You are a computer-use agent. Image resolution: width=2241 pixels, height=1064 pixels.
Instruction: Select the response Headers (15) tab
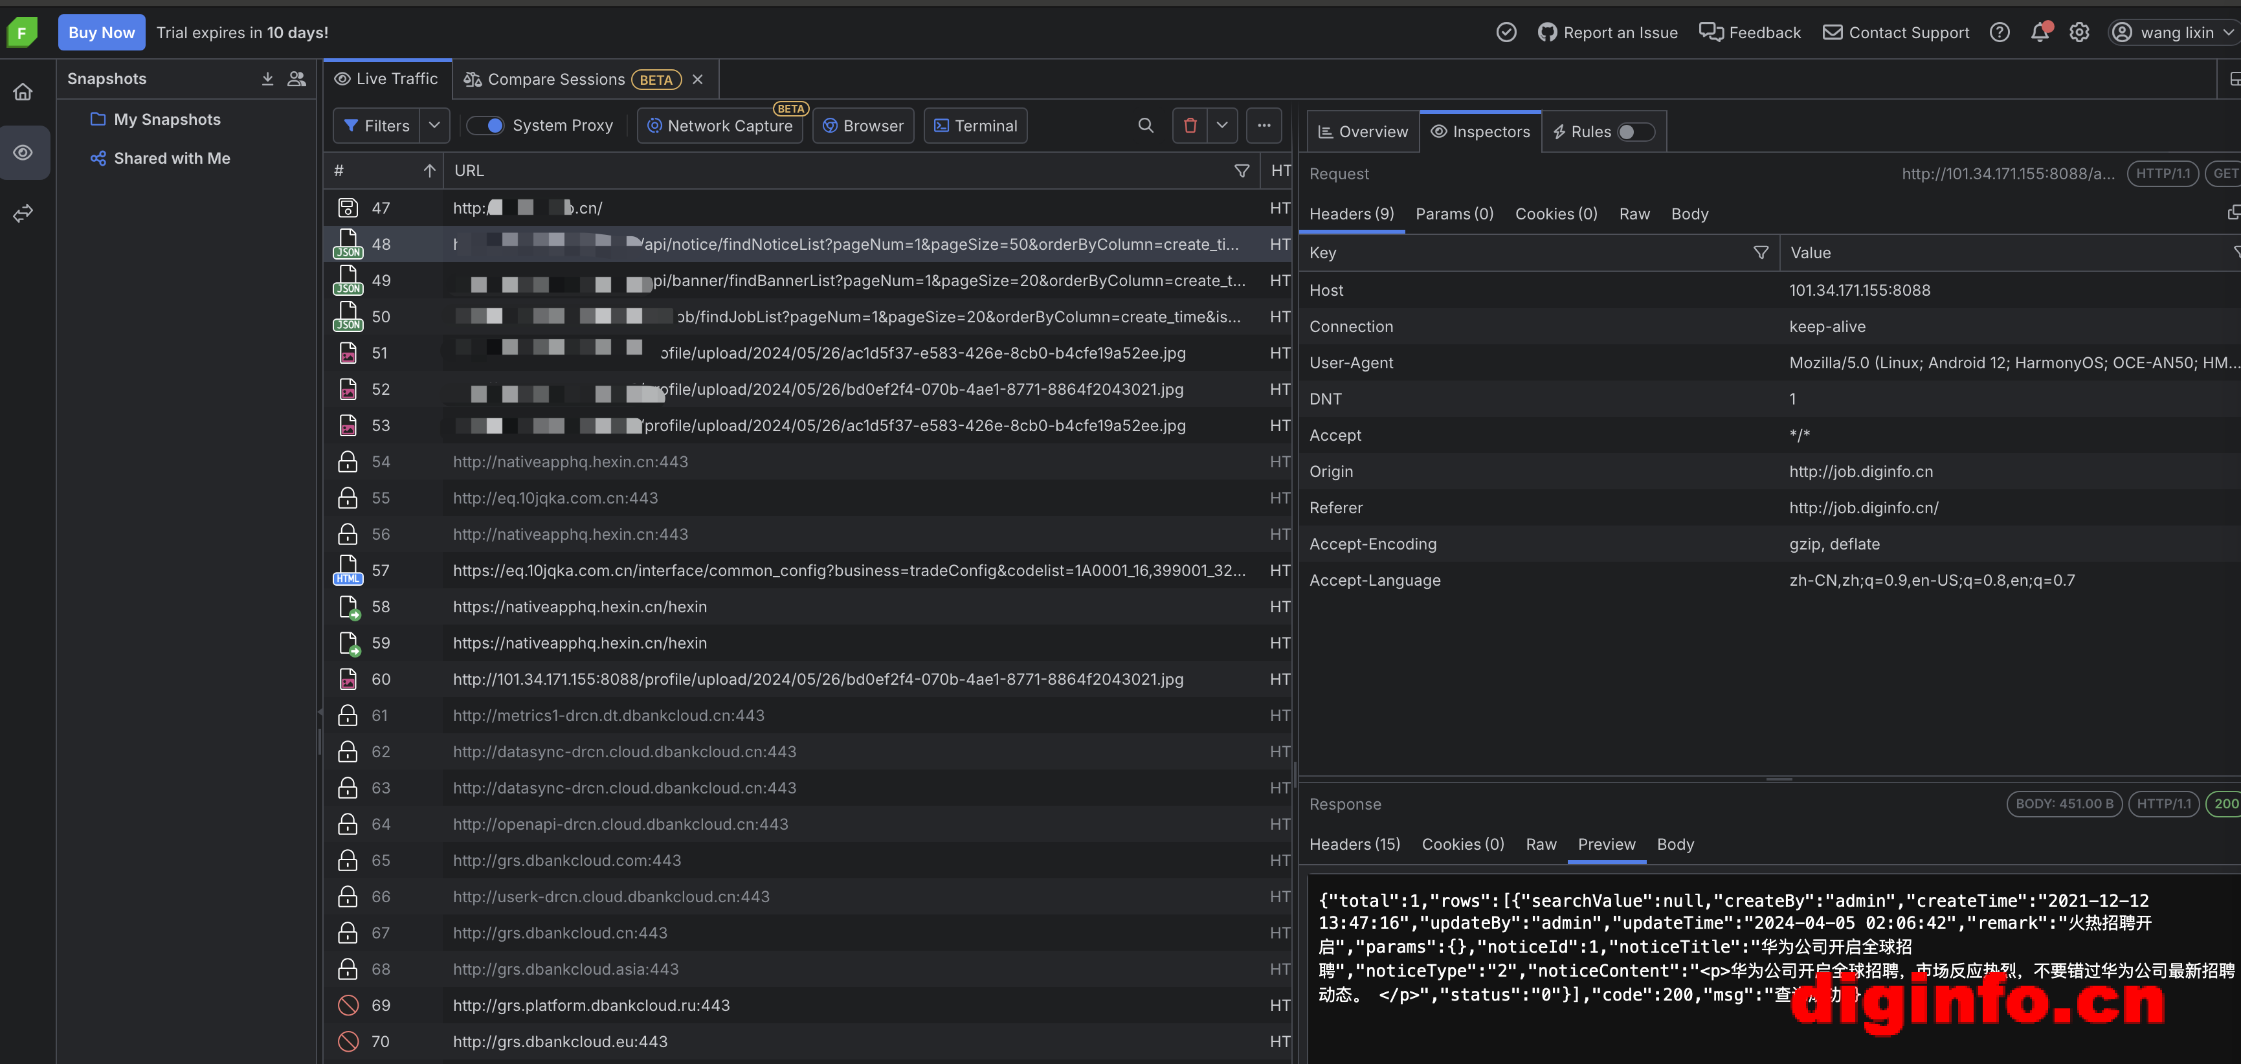tap(1355, 845)
